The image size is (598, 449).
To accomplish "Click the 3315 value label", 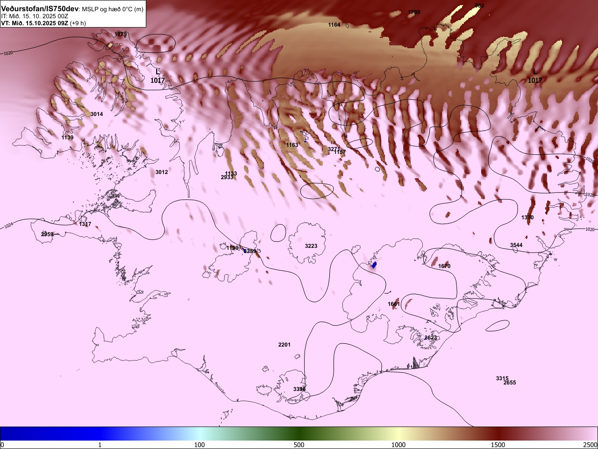I will pos(502,378).
